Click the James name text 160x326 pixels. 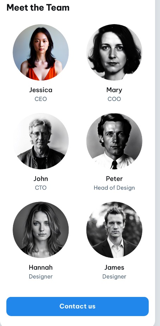pyautogui.click(x=114, y=268)
